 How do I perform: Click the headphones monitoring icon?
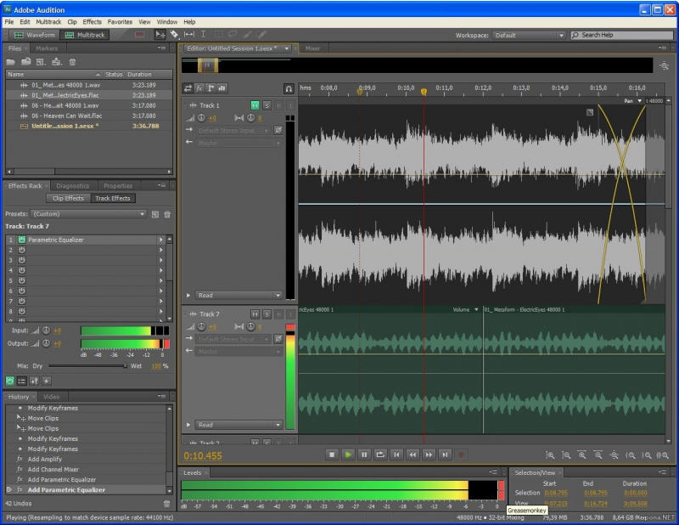[x=289, y=87]
